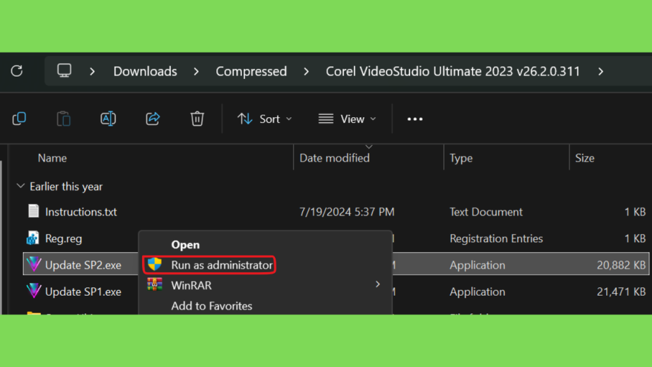The width and height of the screenshot is (652, 367).
Task: Expand the WinRAR submenu arrow
Action: pyautogui.click(x=378, y=285)
